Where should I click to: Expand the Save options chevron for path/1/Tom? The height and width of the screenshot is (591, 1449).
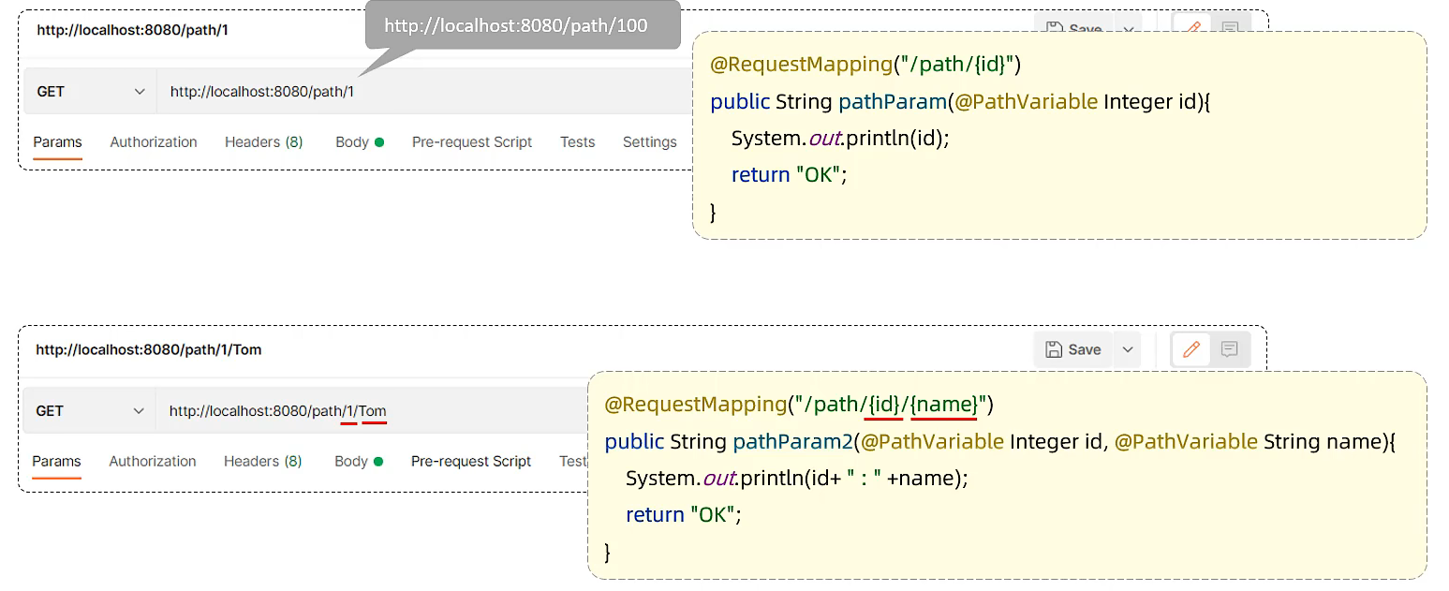[x=1128, y=349]
